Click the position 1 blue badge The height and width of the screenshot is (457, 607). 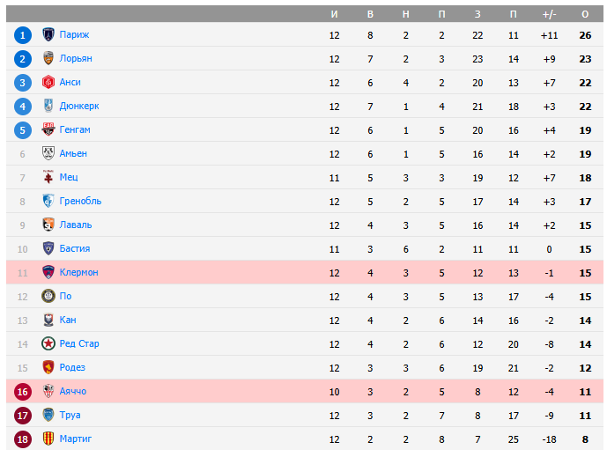click(23, 34)
